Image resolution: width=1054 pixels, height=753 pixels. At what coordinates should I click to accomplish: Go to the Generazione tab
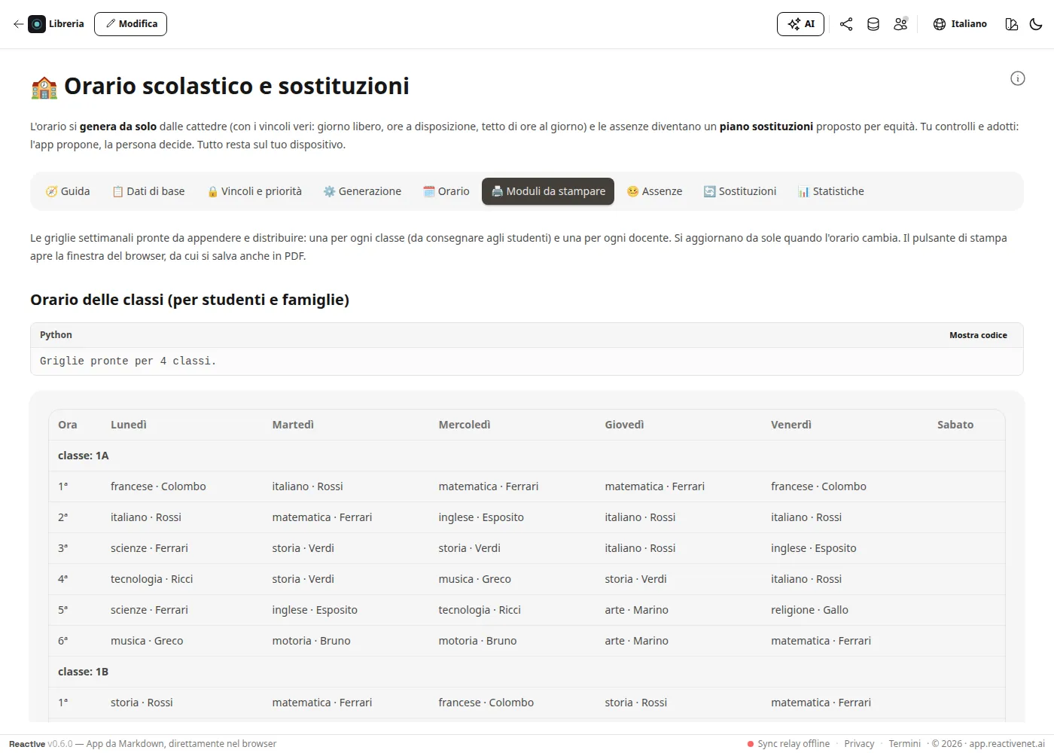[362, 191]
